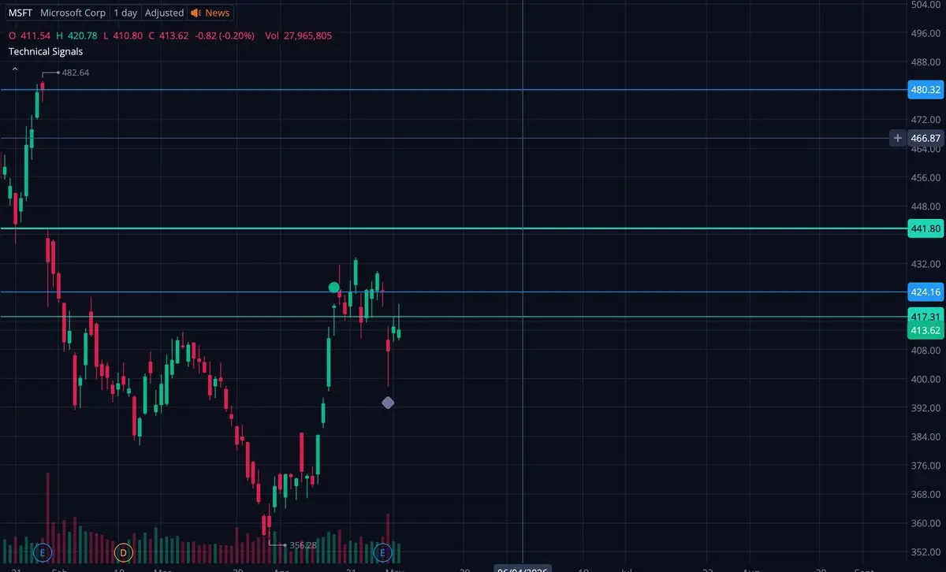Click the Vol 27,965,805 readout
946x572 pixels.
[x=298, y=35]
